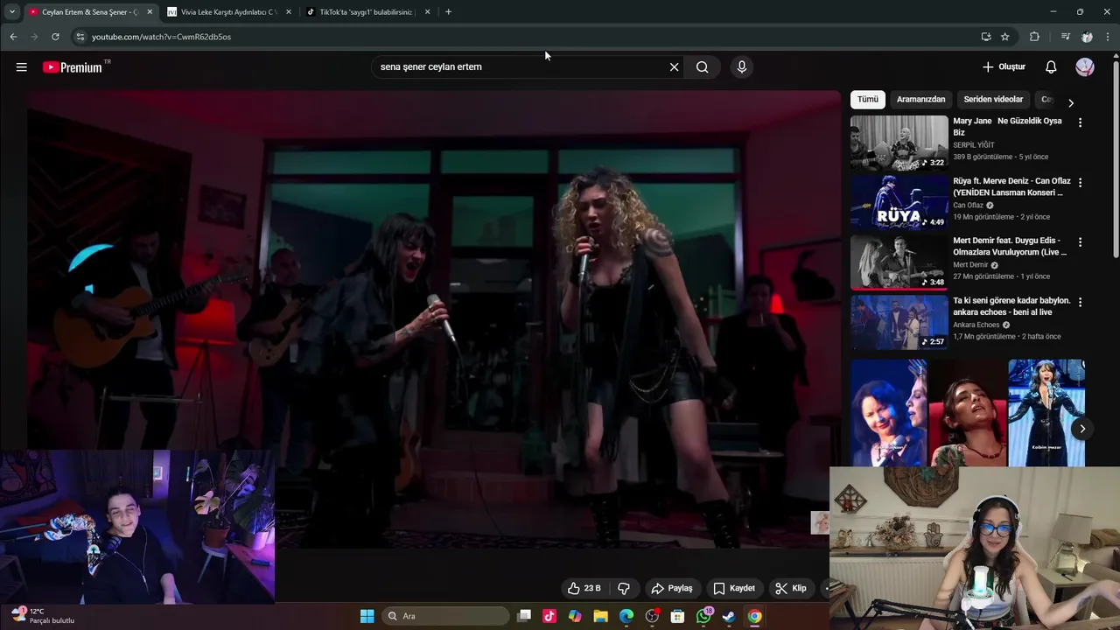Image resolution: width=1120 pixels, height=630 pixels.
Task: Click the youtube.com address bar URL
Action: click(161, 37)
